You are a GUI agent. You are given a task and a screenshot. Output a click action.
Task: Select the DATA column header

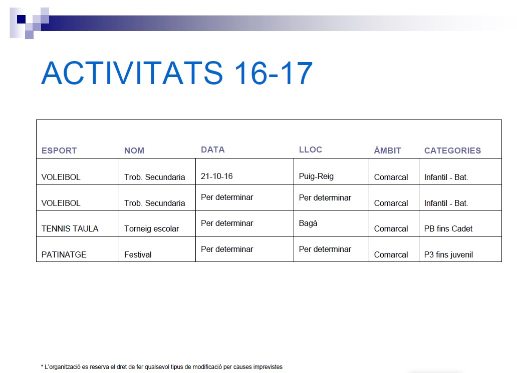pyautogui.click(x=212, y=149)
